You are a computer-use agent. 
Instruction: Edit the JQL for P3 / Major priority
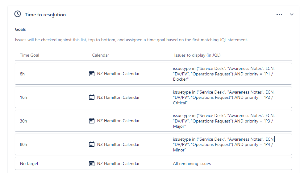[224, 121]
